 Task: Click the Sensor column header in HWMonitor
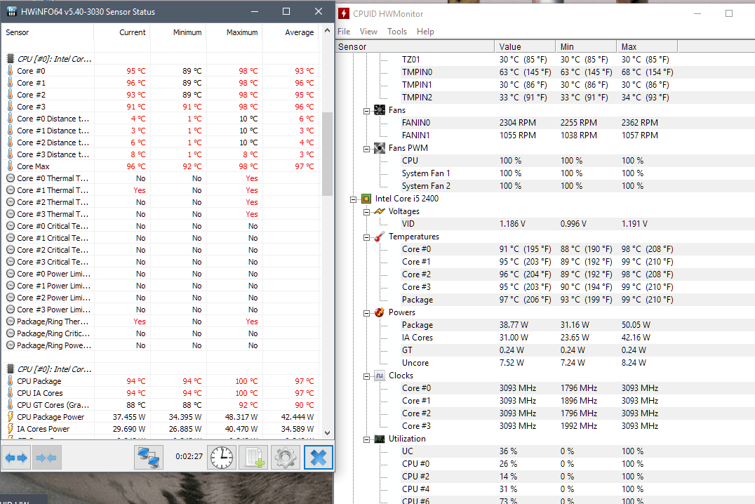pos(415,47)
